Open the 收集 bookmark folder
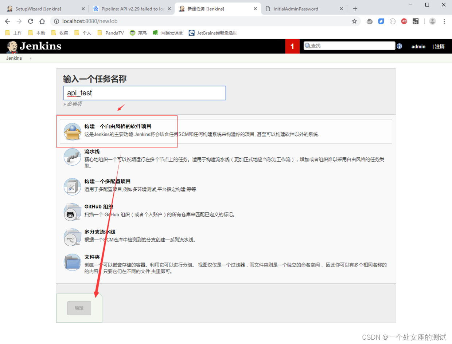 click(60, 33)
